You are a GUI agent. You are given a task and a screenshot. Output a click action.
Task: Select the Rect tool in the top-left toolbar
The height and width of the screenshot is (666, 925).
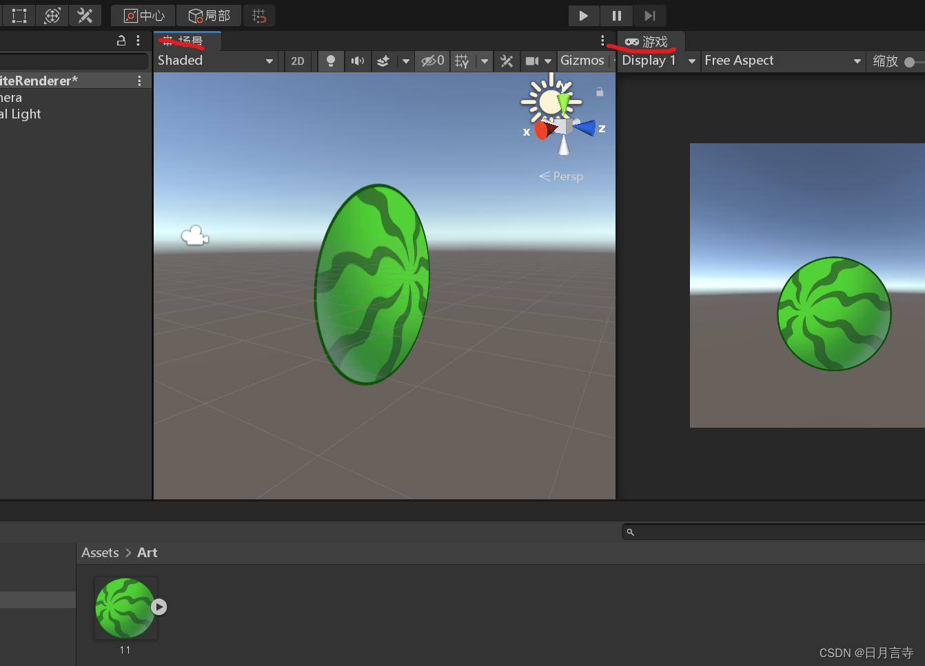pyautogui.click(x=19, y=15)
